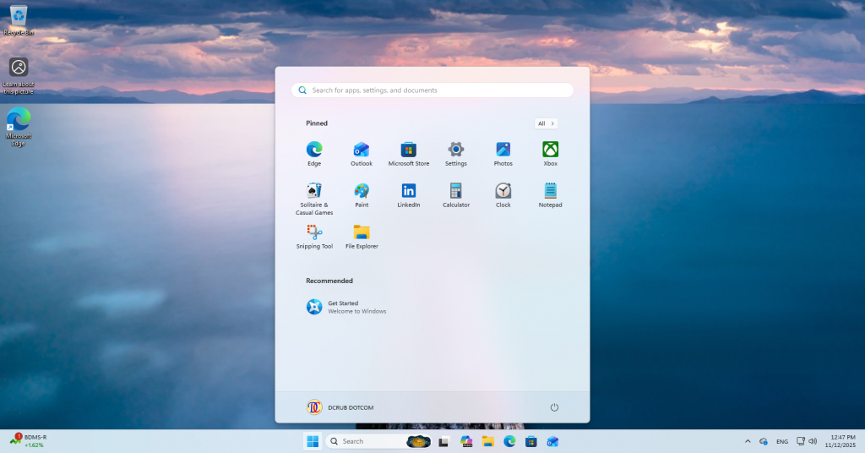Open the ENG language switcher
The height and width of the screenshot is (453, 865).
click(x=781, y=441)
